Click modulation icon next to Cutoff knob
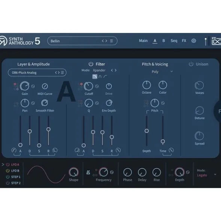 (97, 86)
